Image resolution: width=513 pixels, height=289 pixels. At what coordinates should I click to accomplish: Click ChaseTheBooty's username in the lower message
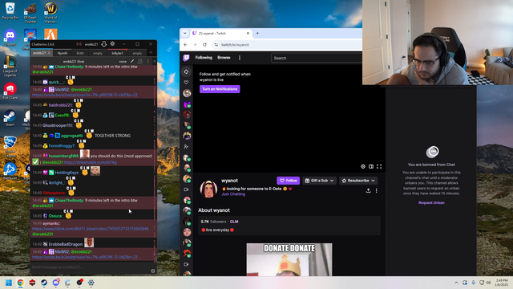[69, 200]
